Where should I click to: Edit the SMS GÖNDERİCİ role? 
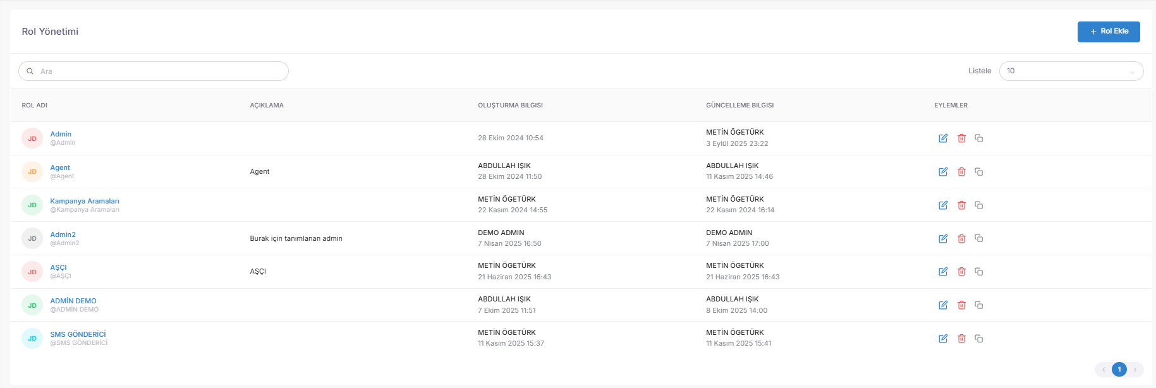(943, 339)
